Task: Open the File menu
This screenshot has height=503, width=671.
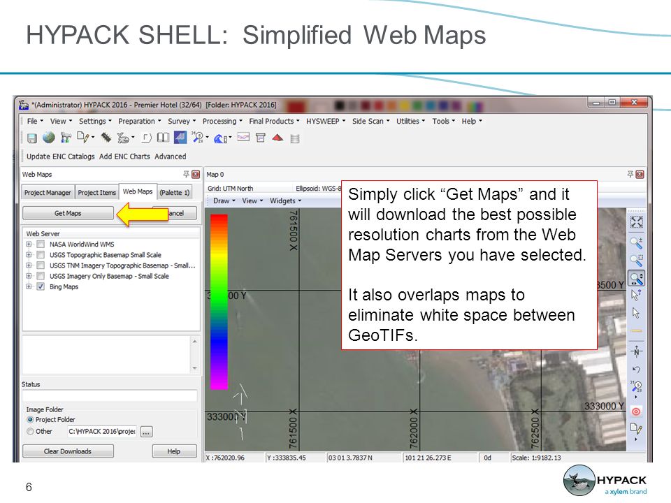Action: (x=35, y=121)
